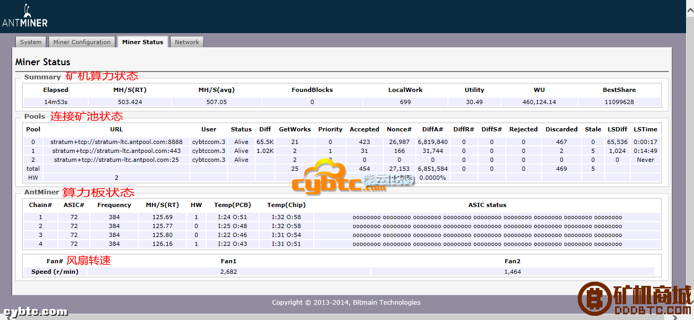Image resolution: width=694 pixels, height=320 pixels.
Task: Click total DiffA# value 6,851,584
Action: (x=433, y=169)
